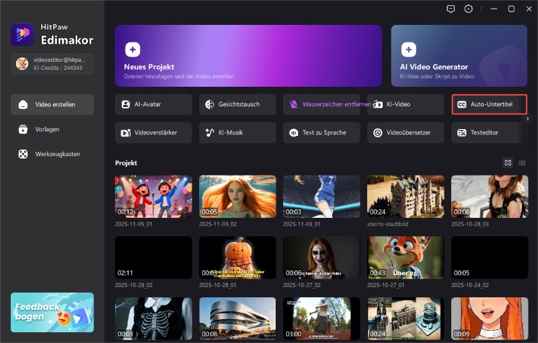The width and height of the screenshot is (538, 343).
Task: Click the AI-Avatar tool icon
Action: tap(126, 104)
